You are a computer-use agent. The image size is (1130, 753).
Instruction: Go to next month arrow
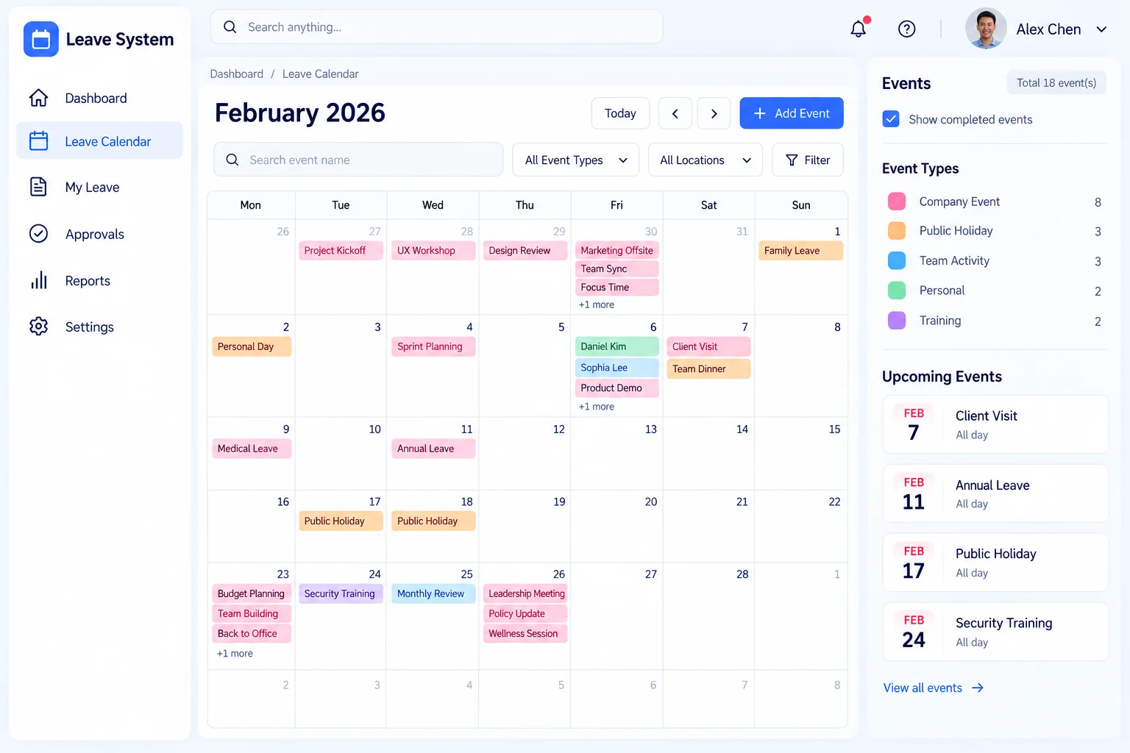(714, 113)
